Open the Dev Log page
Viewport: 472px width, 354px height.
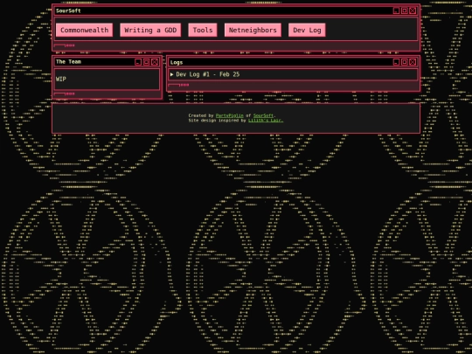307,30
